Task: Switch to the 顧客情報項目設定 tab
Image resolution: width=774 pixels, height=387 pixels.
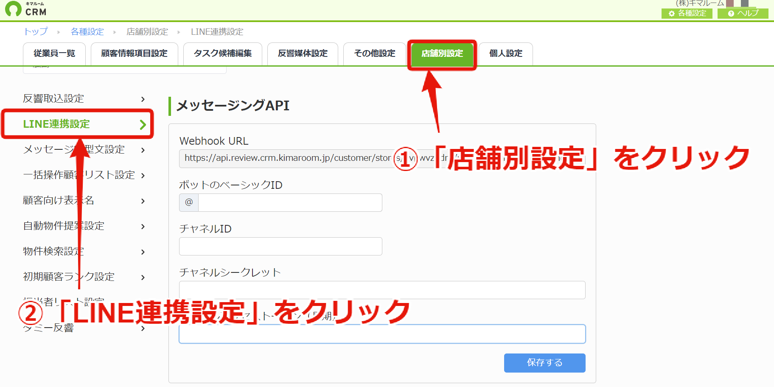Action: 135,53
